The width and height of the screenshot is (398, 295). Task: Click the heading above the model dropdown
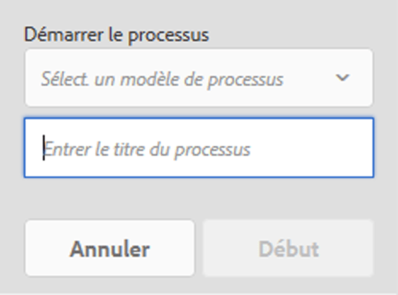tap(117, 35)
